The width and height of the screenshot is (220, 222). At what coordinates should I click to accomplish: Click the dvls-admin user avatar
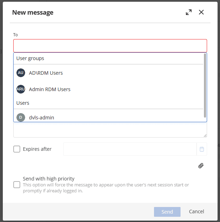[21, 117]
